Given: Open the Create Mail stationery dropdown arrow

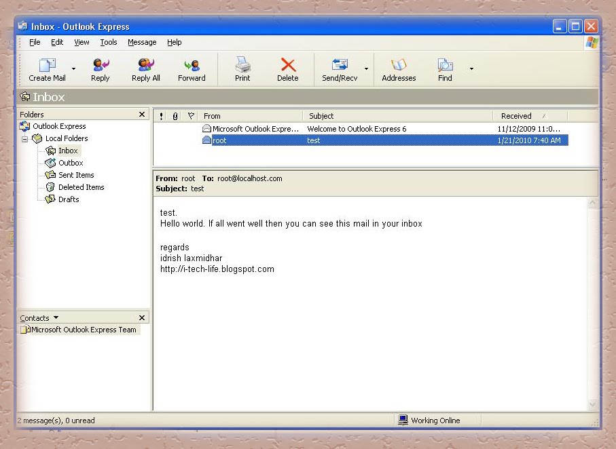Looking at the screenshot, I should tap(73, 69).
